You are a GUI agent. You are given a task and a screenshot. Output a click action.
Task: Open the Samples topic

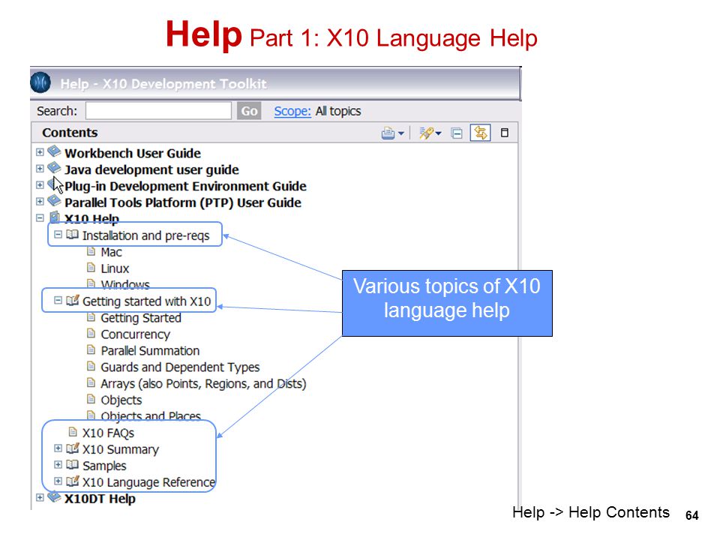(x=104, y=466)
